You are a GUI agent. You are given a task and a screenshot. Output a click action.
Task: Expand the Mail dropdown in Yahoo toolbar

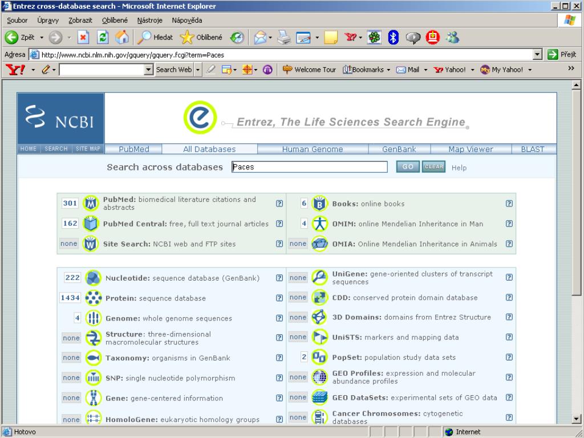tap(425, 70)
